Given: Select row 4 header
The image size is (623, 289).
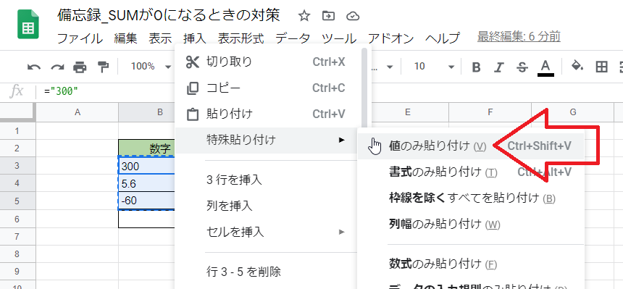Looking at the screenshot, I should pos(17,183).
